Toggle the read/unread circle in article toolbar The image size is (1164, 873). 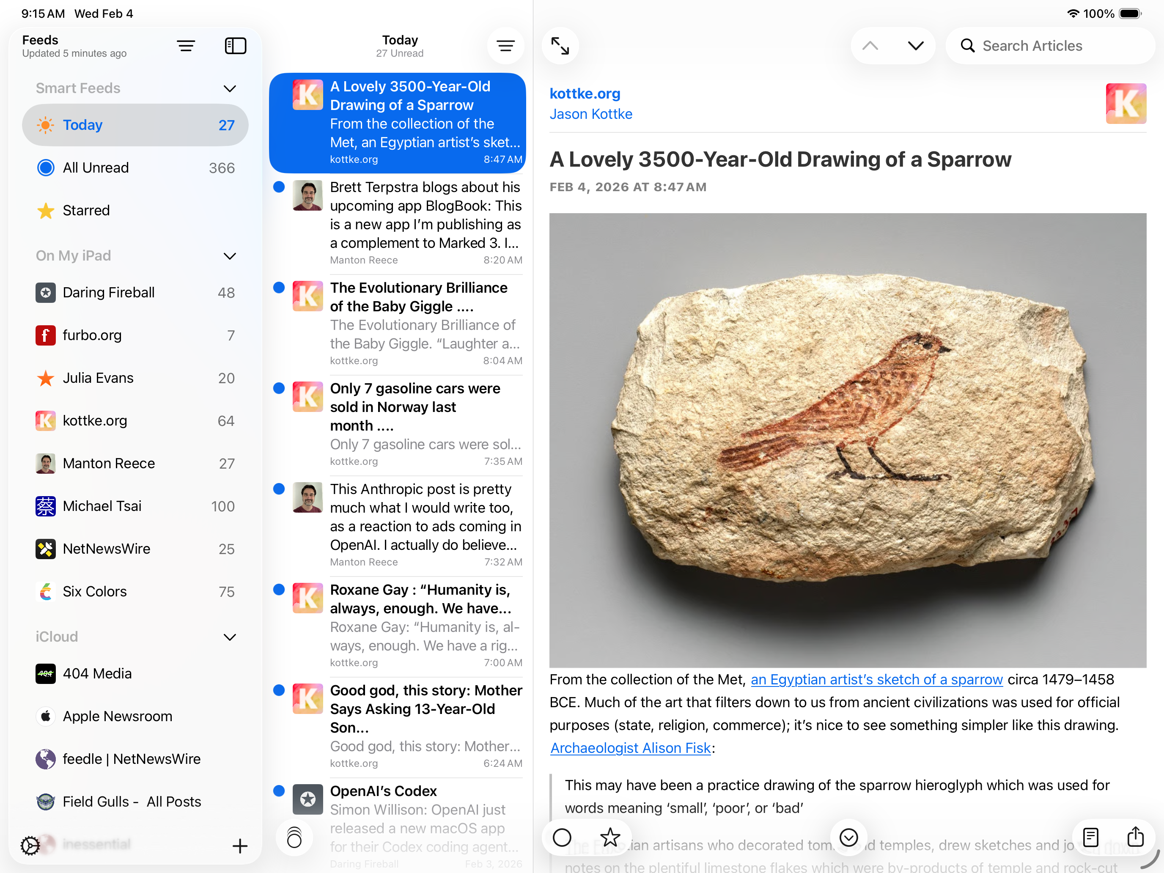tap(562, 837)
